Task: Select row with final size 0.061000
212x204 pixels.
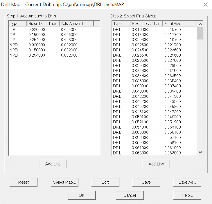Action: click(x=154, y=148)
